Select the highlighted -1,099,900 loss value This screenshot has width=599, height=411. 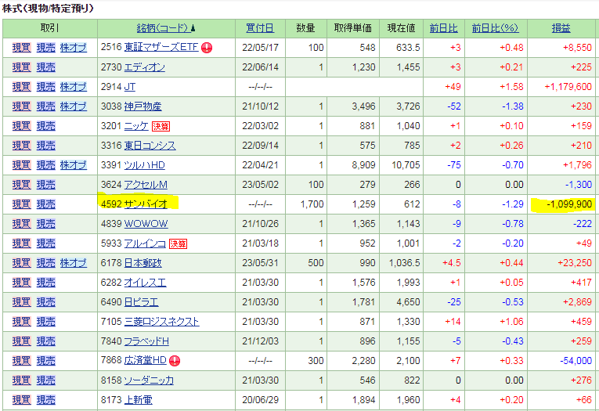(569, 204)
